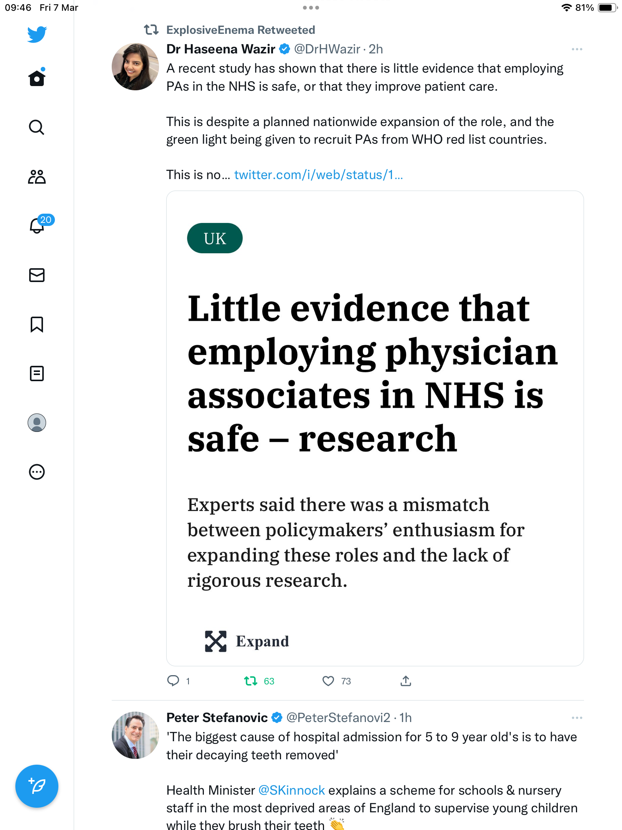Viewport: 622px width, 830px height.
Task: Toggle like on Dr Haseena Wazir's tweet
Action: (x=328, y=681)
